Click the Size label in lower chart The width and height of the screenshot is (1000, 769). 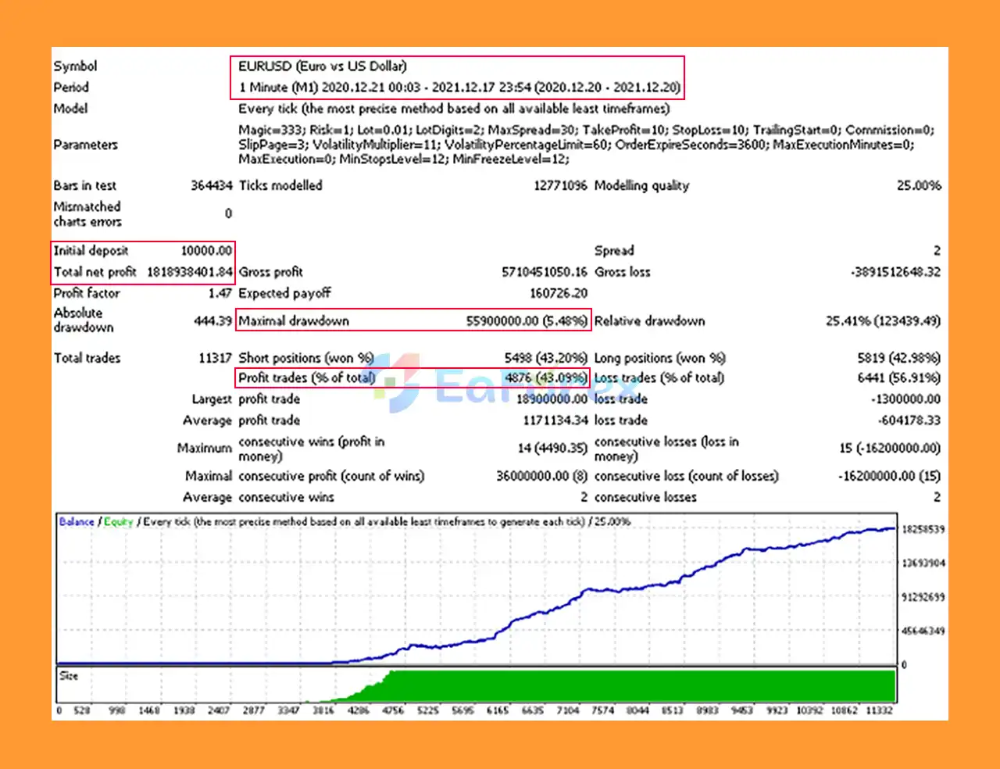point(69,675)
